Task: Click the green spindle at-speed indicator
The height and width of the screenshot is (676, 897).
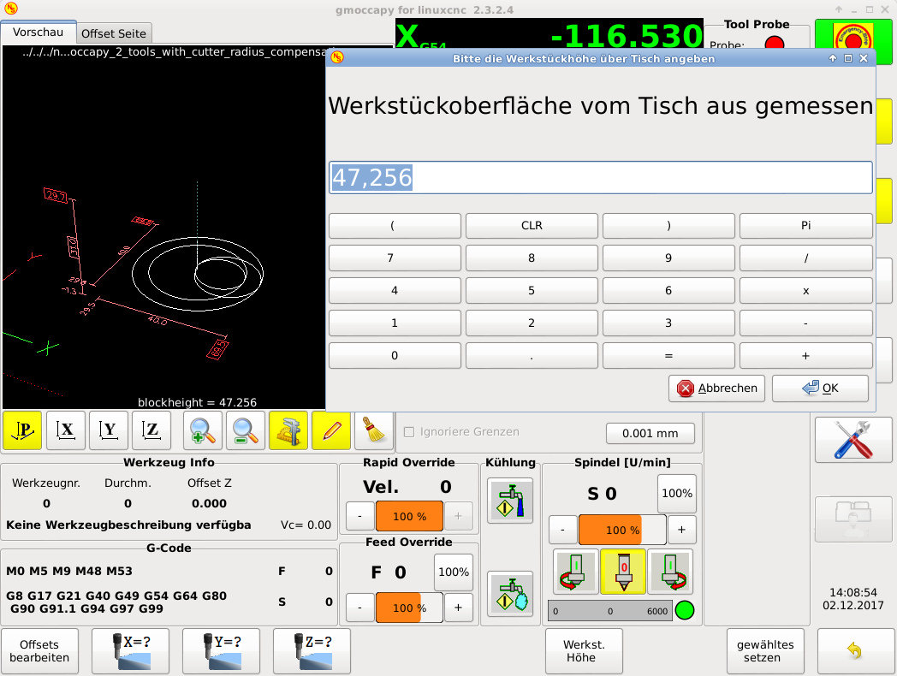Action: (x=685, y=610)
